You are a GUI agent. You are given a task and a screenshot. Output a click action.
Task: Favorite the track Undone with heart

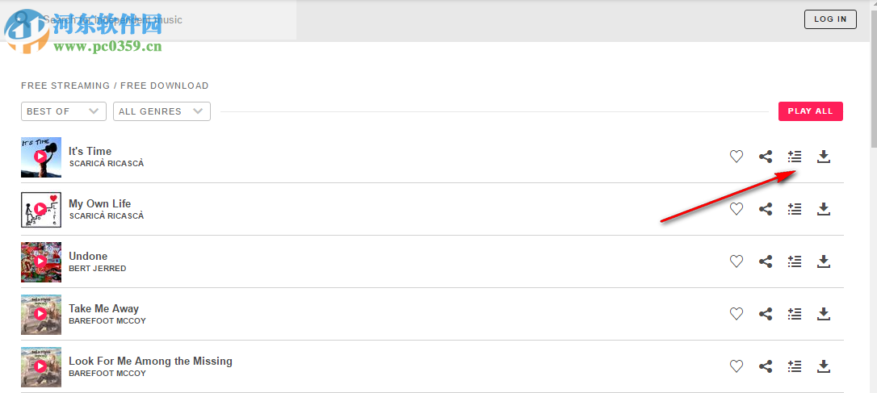[x=736, y=261]
